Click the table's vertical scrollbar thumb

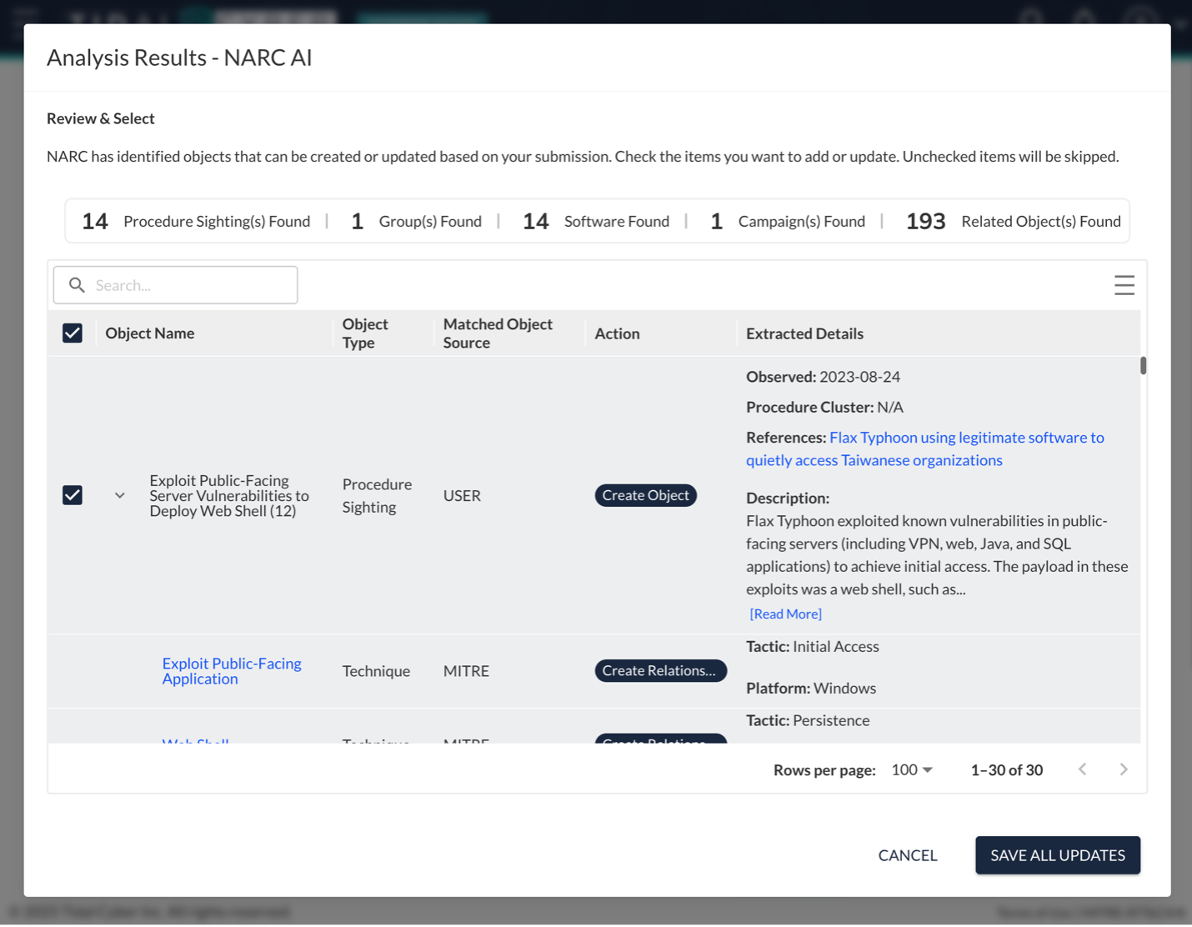(x=1143, y=366)
